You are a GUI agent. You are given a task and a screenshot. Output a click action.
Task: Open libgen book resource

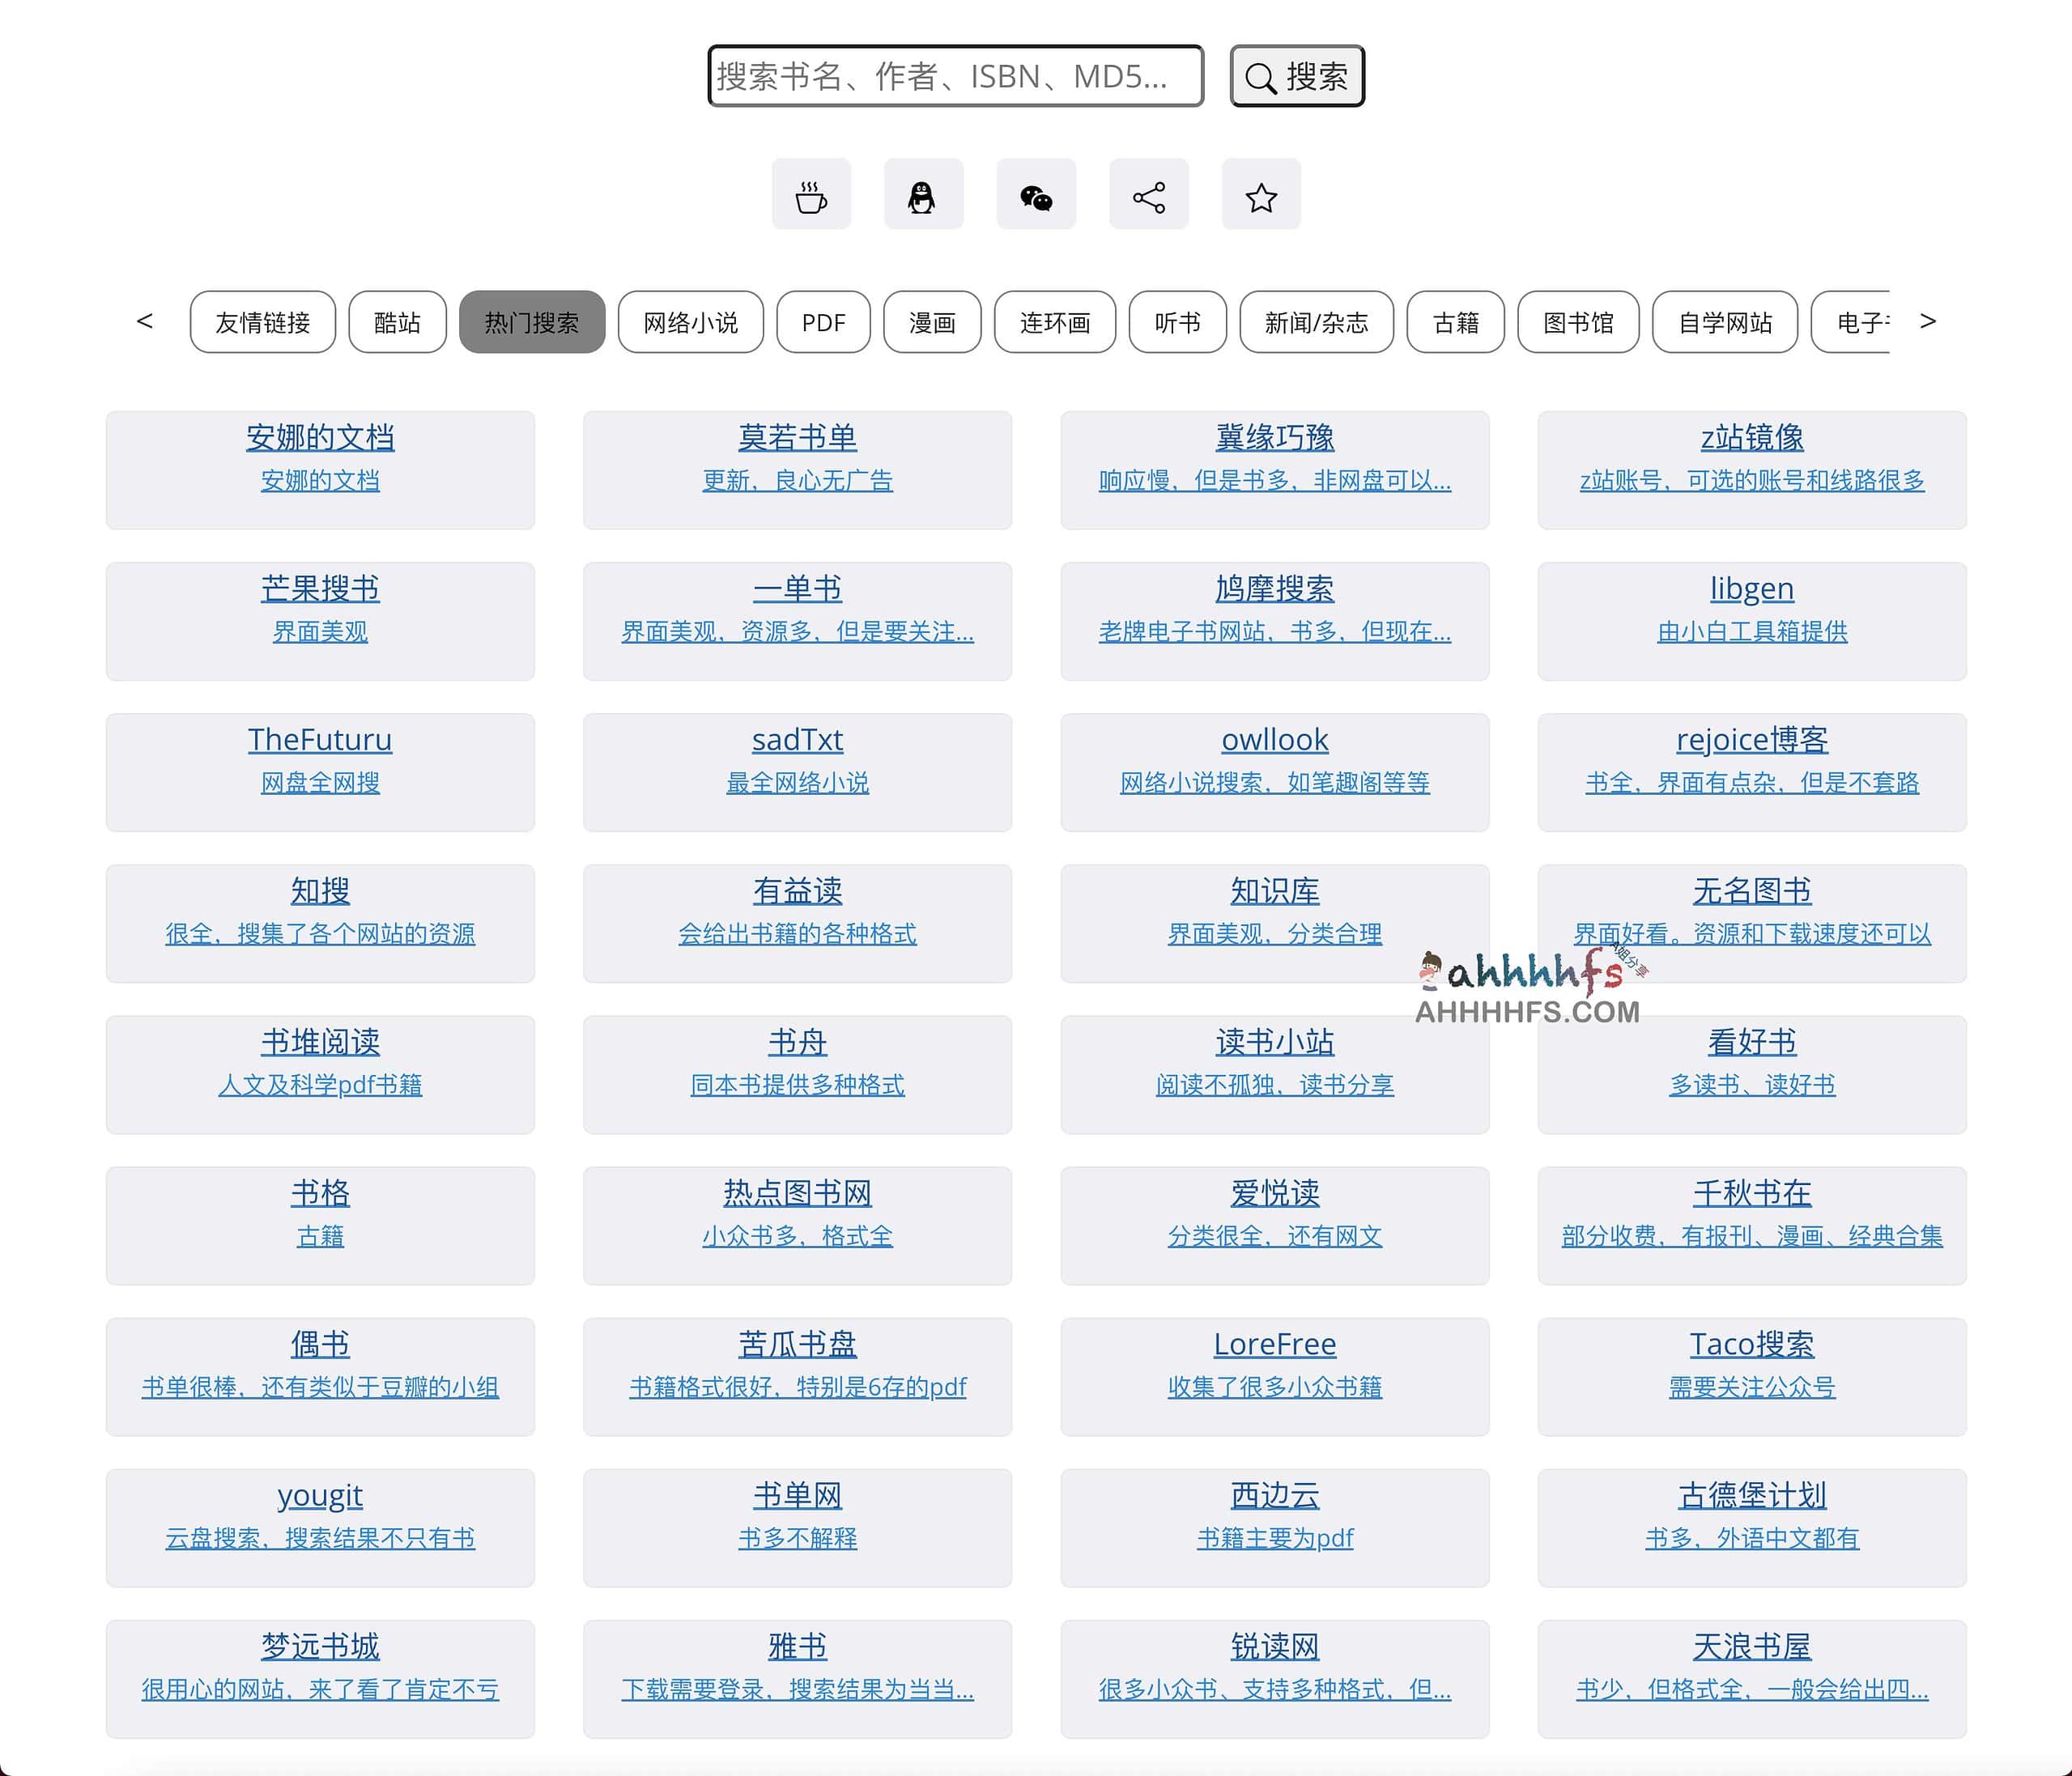pyautogui.click(x=1750, y=587)
